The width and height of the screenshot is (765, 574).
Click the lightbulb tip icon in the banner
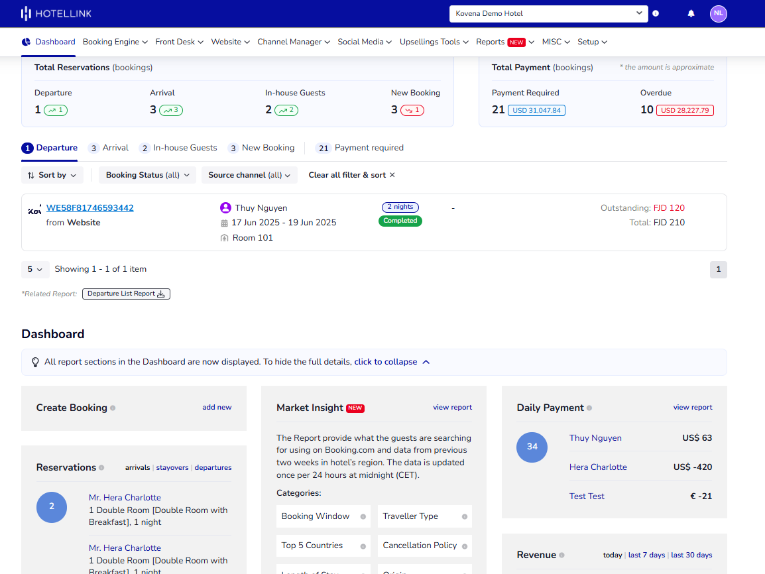(x=36, y=361)
